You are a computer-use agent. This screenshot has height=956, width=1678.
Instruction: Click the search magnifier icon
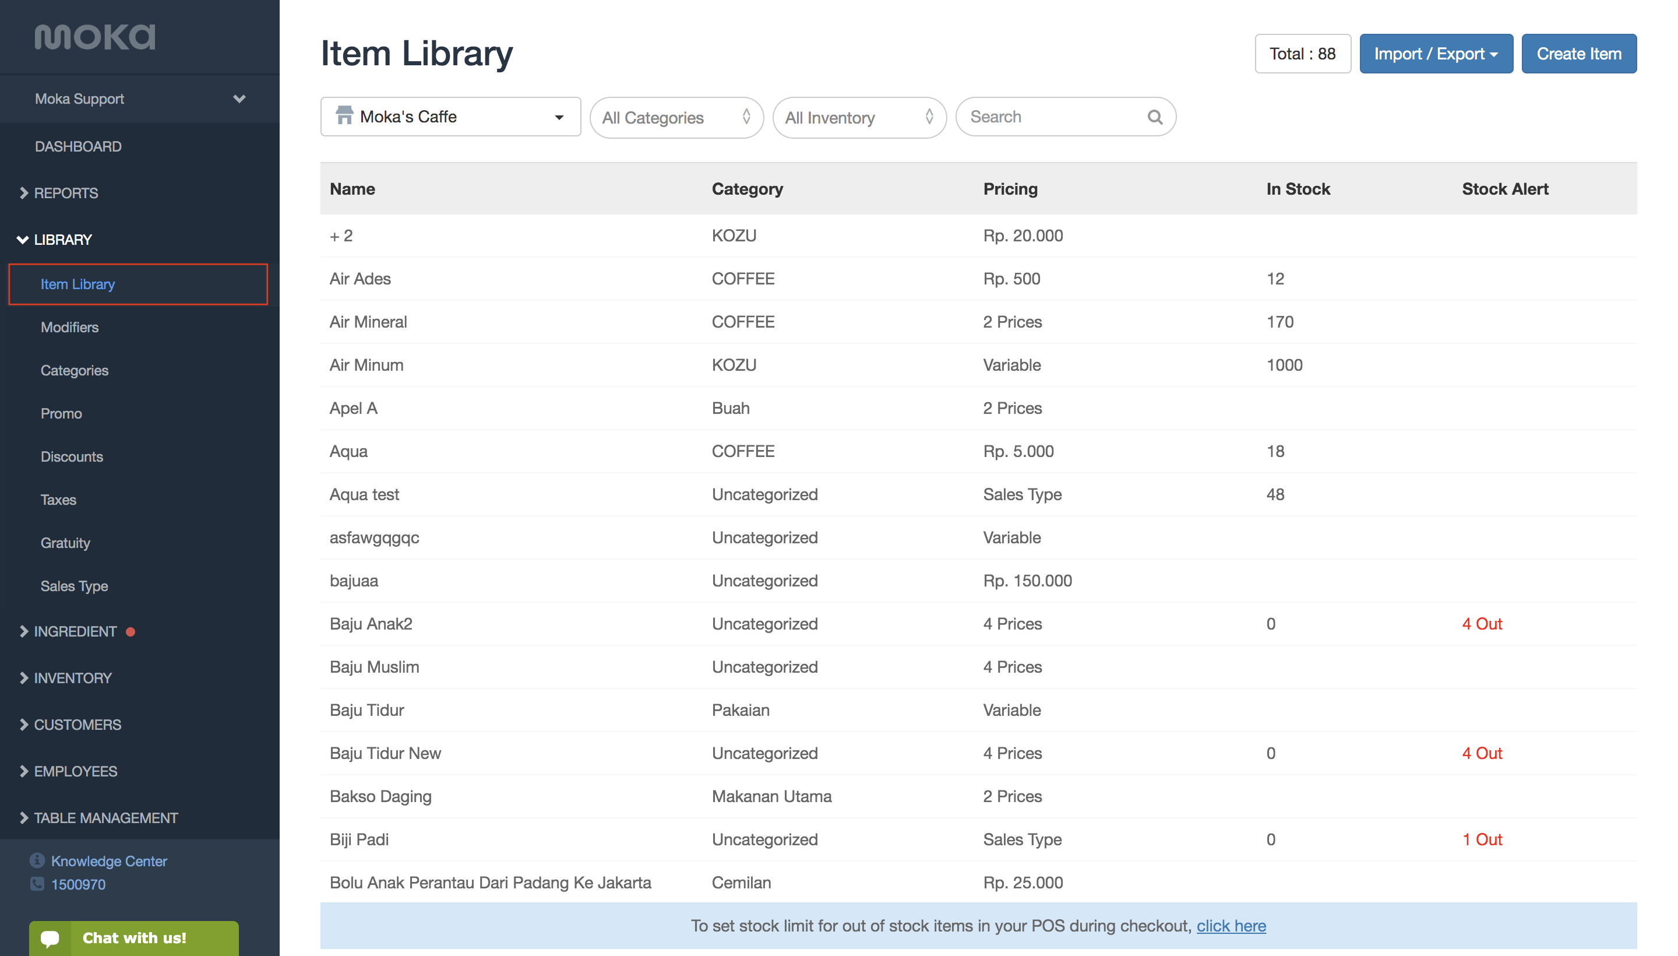(1154, 117)
